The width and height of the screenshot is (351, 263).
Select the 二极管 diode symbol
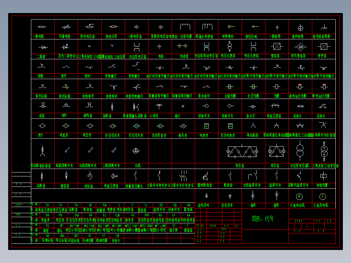(x=43, y=47)
